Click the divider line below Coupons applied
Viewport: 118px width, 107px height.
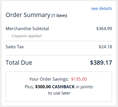pyautogui.click(x=59, y=41)
